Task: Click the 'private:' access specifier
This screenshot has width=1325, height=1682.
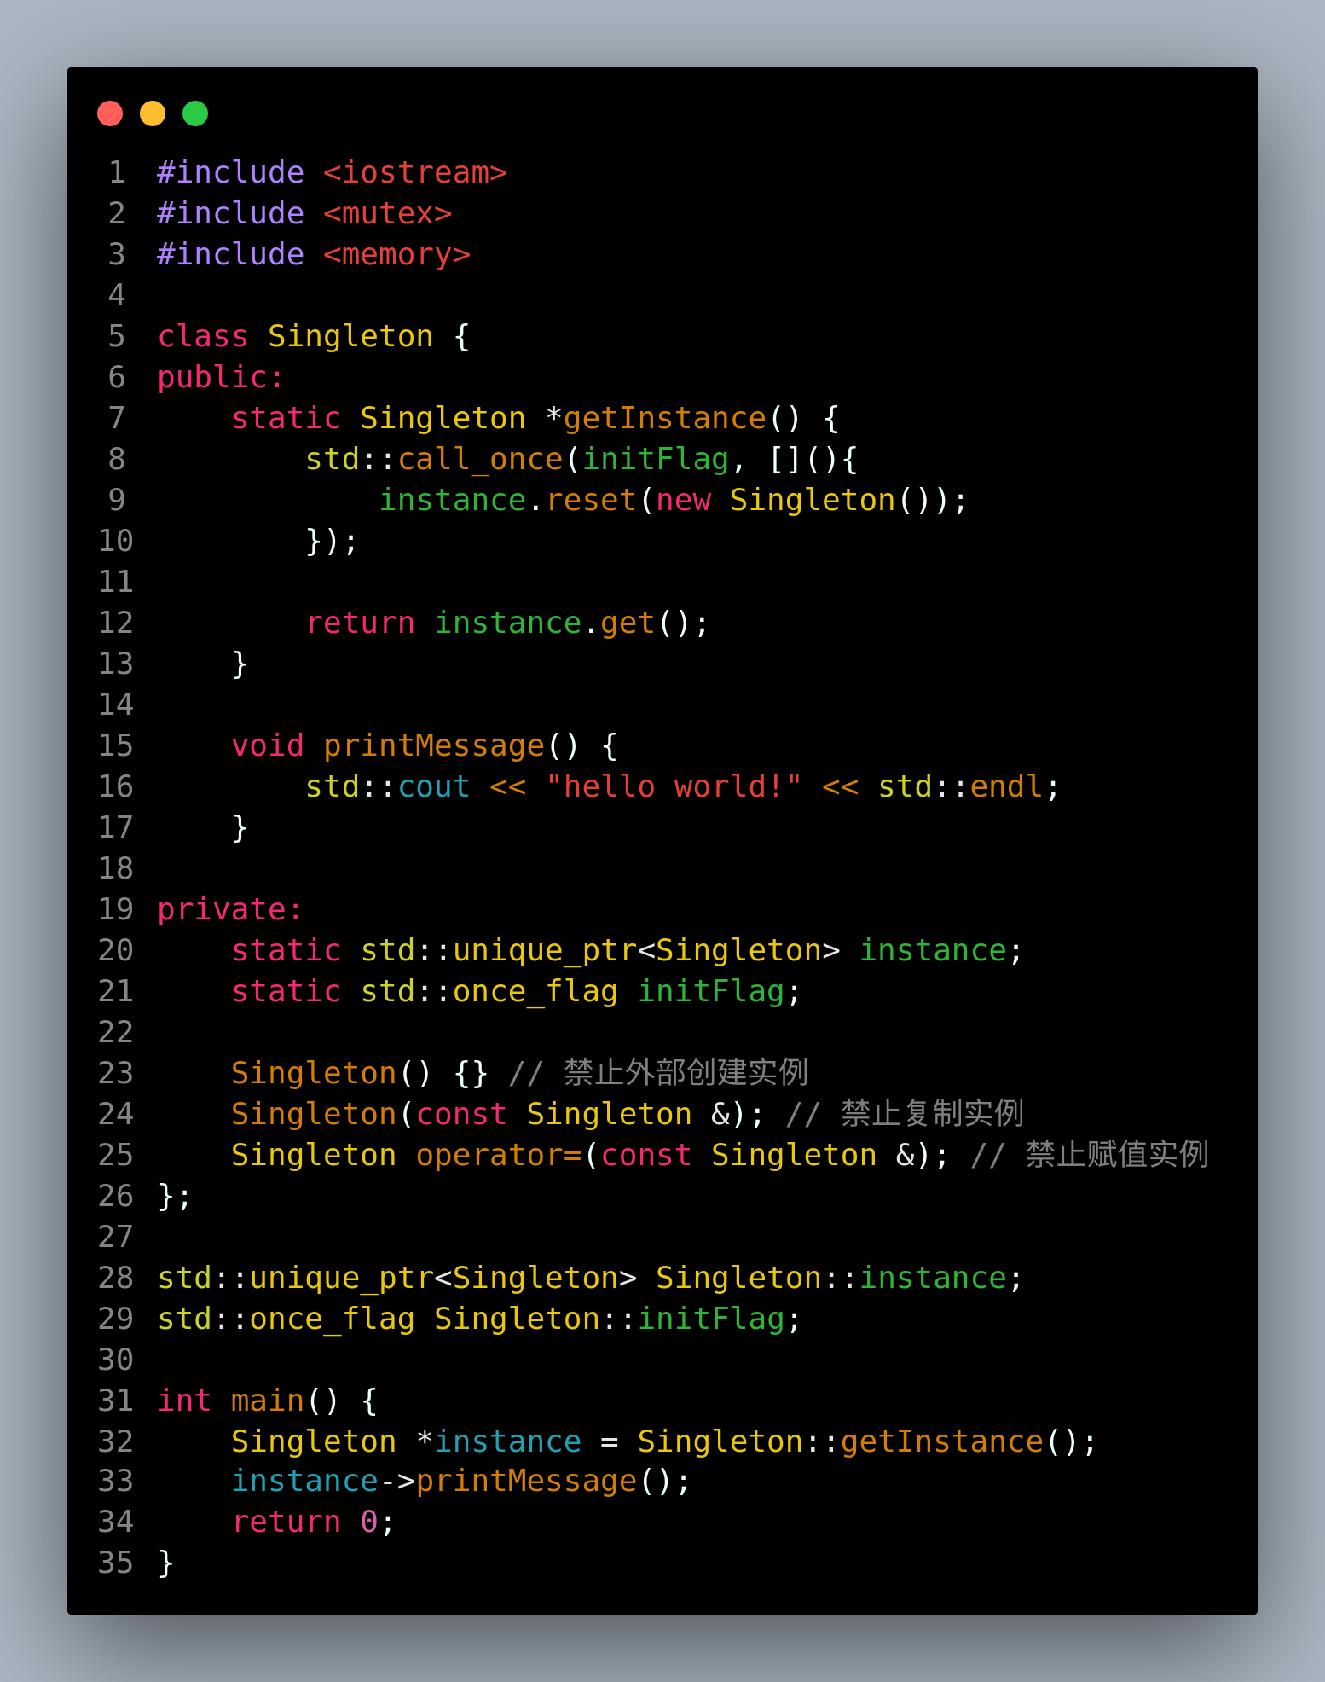Action: pyautogui.click(x=230, y=909)
